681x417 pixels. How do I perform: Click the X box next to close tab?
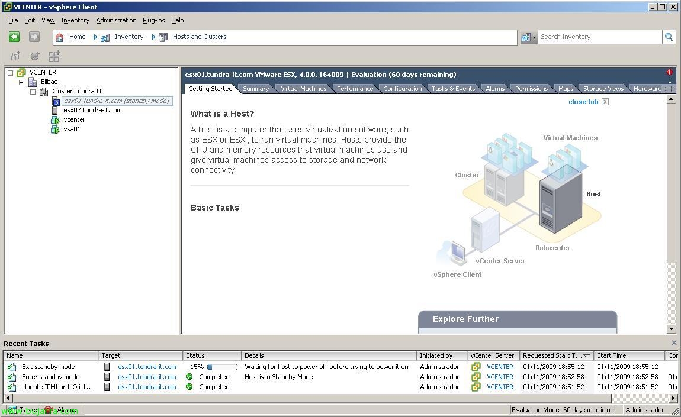coord(605,102)
